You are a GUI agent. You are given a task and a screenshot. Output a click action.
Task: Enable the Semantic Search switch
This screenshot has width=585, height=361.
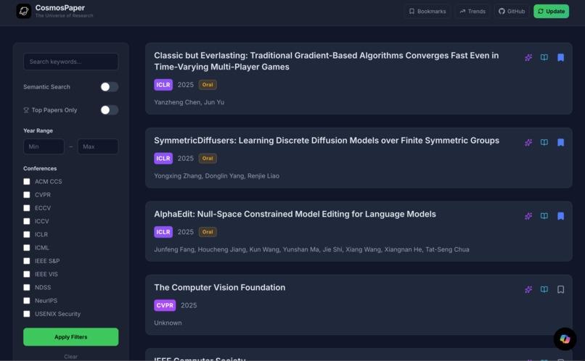tap(110, 87)
